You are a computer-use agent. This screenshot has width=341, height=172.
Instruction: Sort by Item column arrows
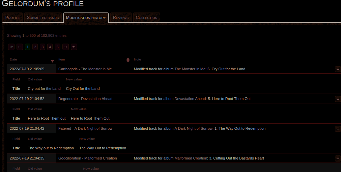click(128, 60)
